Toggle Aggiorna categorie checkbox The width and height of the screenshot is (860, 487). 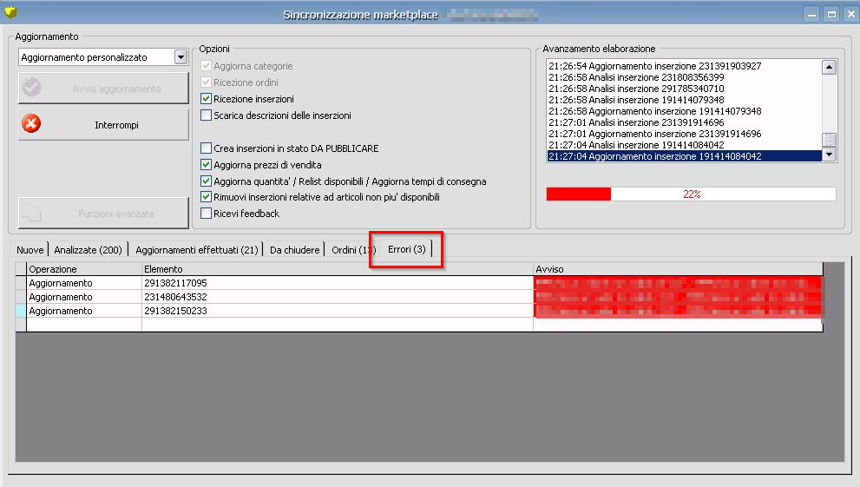(207, 66)
